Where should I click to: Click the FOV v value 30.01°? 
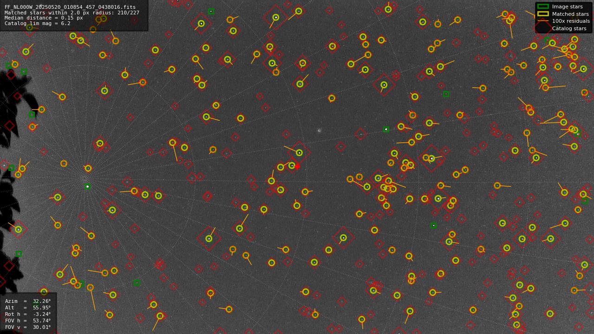(41, 327)
